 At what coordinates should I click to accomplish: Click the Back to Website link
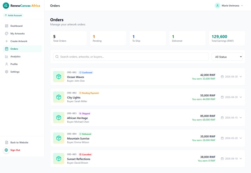tap(19, 142)
